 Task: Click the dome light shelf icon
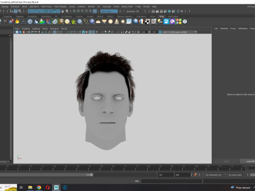pyautogui.click(x=98, y=22)
